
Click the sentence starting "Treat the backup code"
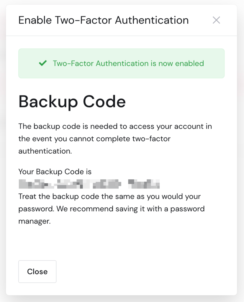[x=109, y=196]
